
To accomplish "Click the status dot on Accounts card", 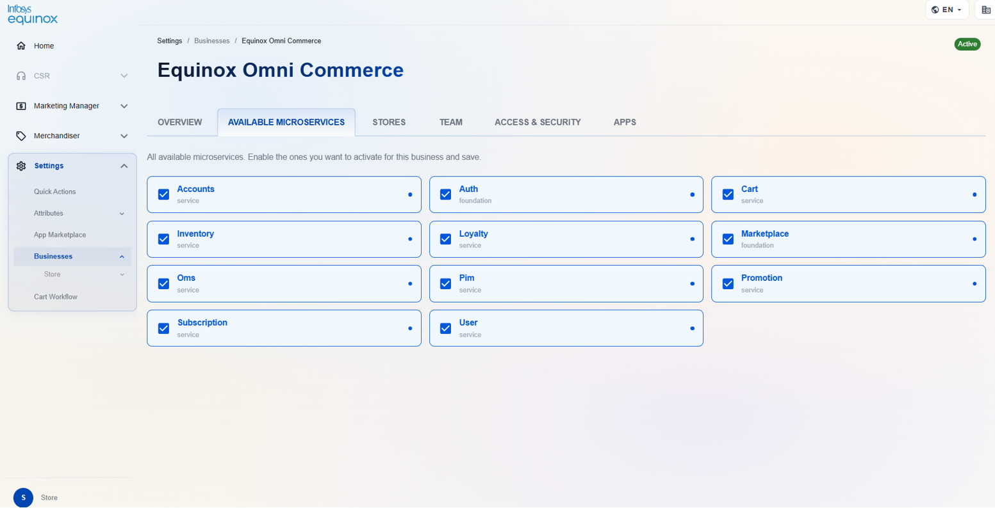I will pos(410,194).
